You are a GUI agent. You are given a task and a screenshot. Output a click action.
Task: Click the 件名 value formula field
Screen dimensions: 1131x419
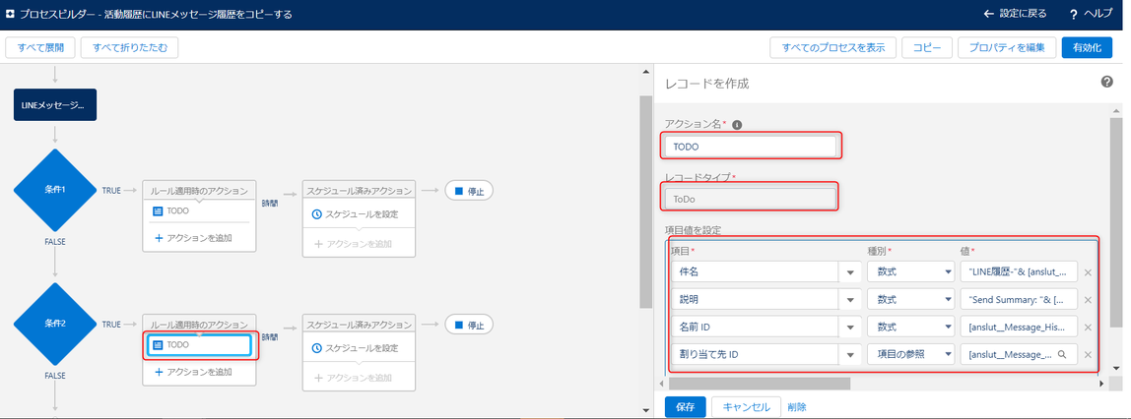click(1019, 272)
